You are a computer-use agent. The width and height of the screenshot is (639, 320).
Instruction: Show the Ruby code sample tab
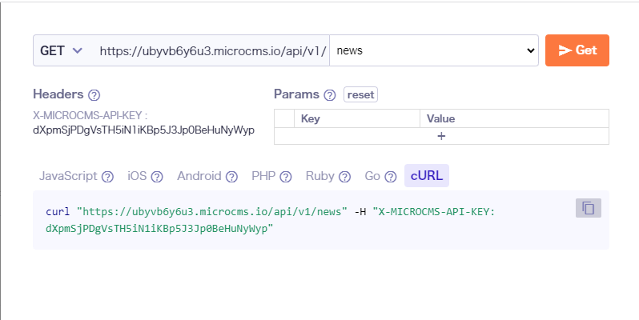(319, 176)
